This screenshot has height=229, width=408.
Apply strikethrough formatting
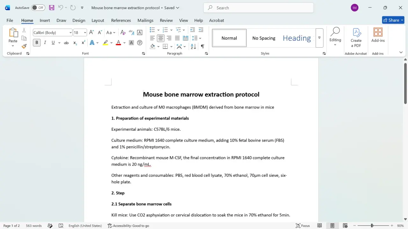(66, 43)
